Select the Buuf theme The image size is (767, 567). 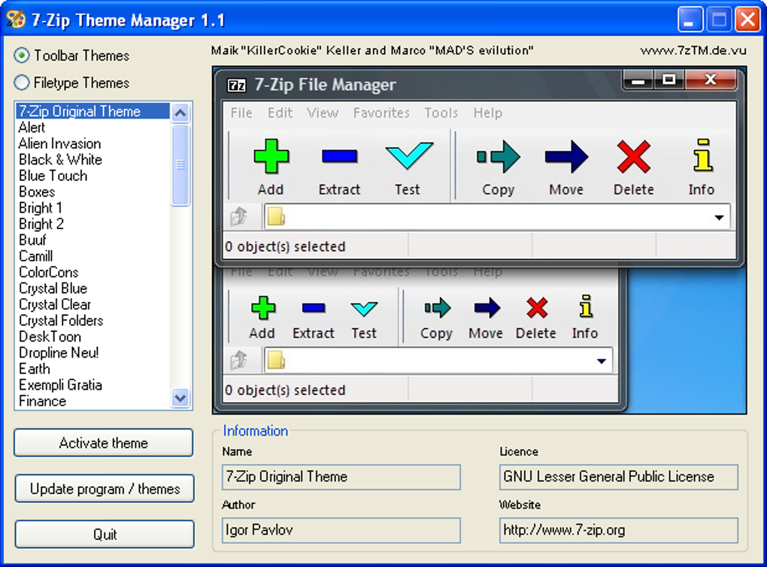93,240
